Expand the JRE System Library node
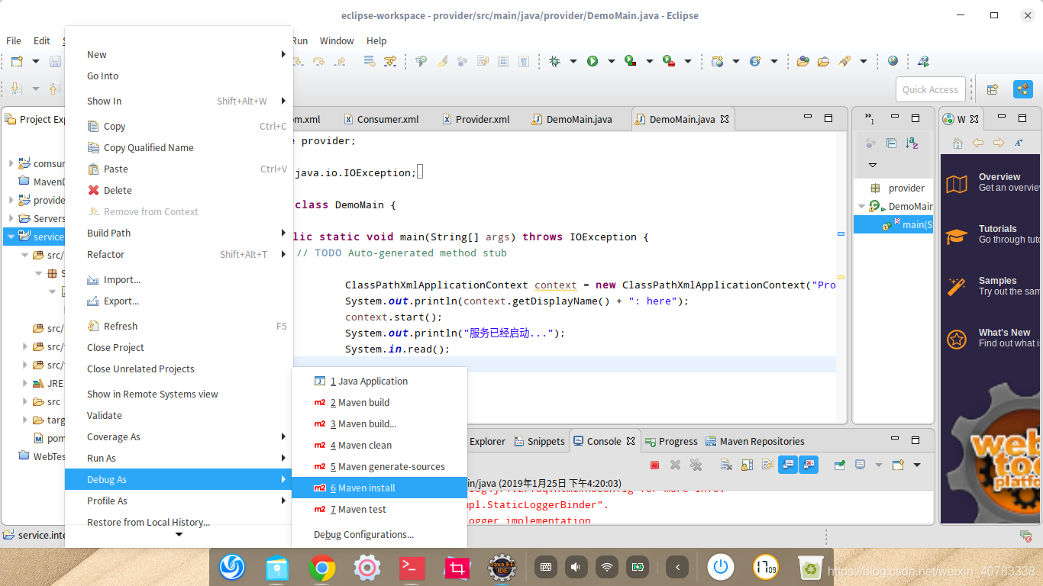Image resolution: width=1043 pixels, height=586 pixels. 25,383
